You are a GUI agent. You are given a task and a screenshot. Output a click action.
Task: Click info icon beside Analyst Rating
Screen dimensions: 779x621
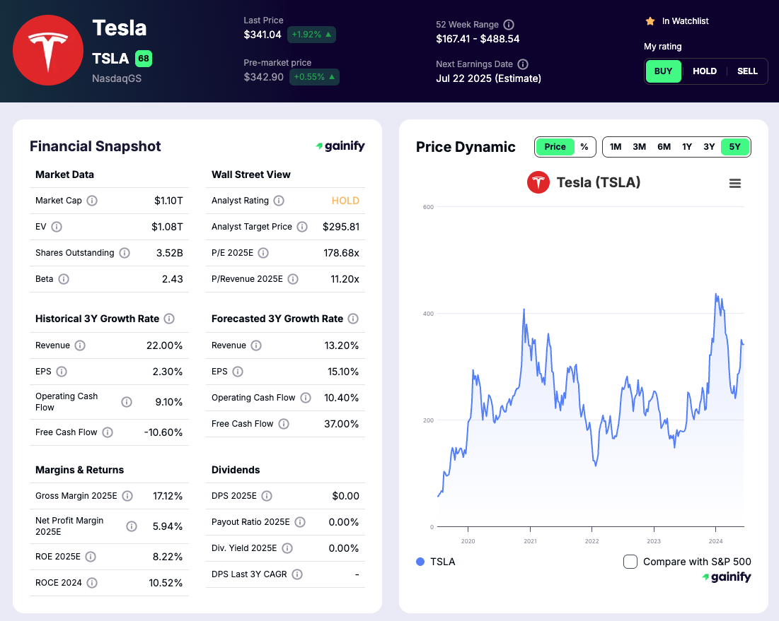[279, 201]
